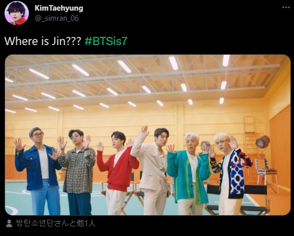Screen dimensions: 294x236
Task: Click the tagged people silhouette icon
Action: pyautogui.click(x=9, y=223)
